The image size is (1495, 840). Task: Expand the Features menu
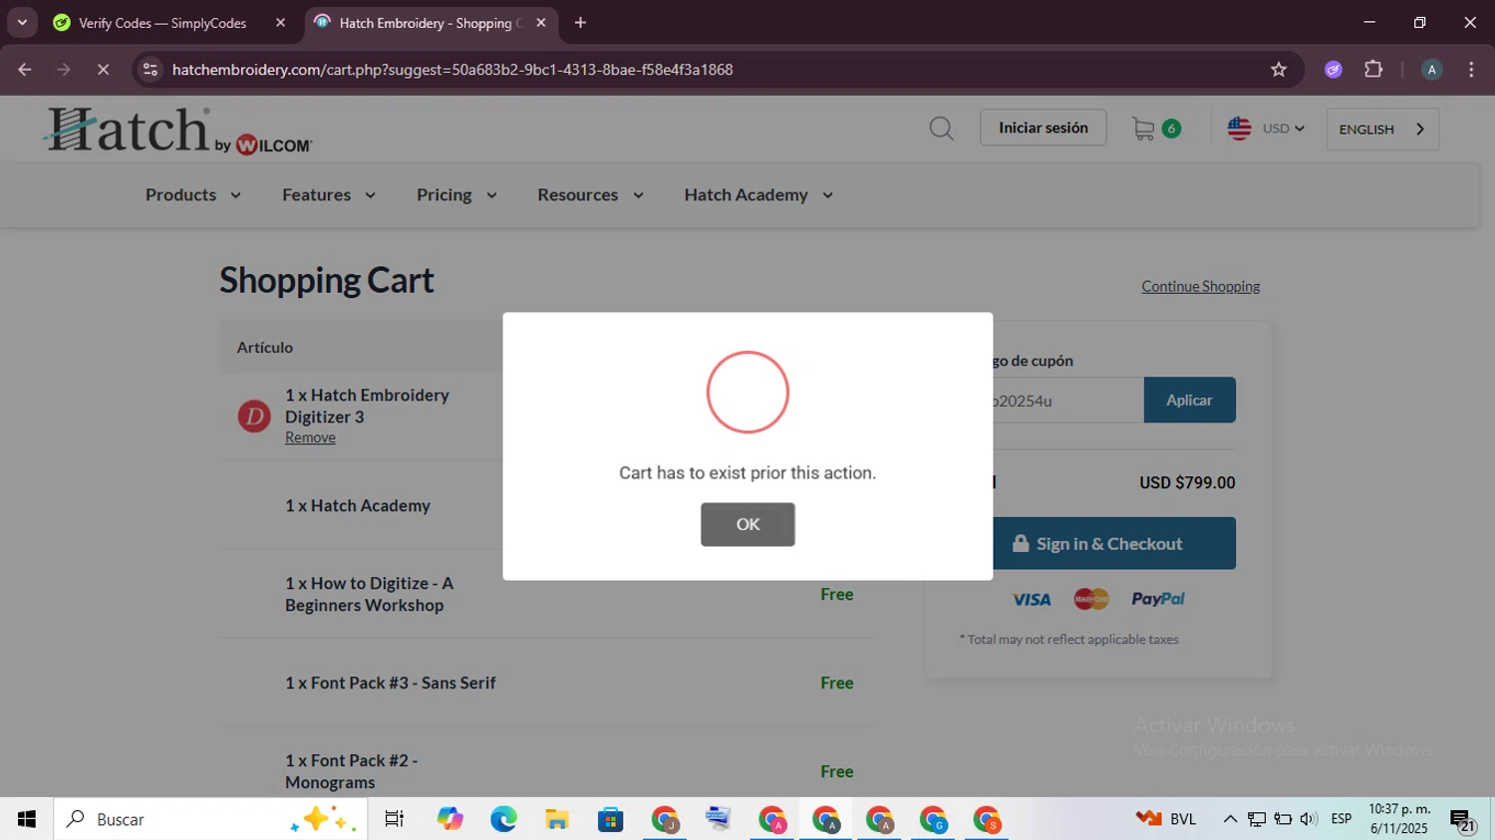tap(328, 194)
